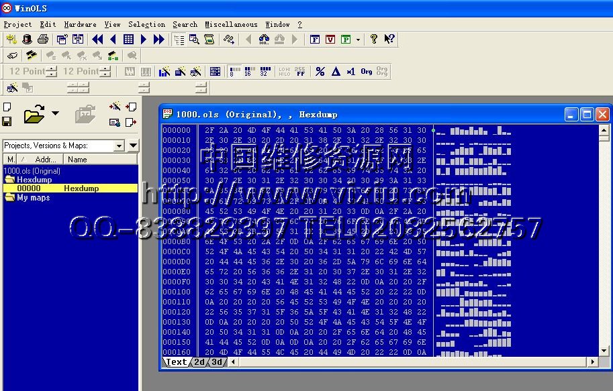
Task: Click the percent display icon
Action: (320, 72)
